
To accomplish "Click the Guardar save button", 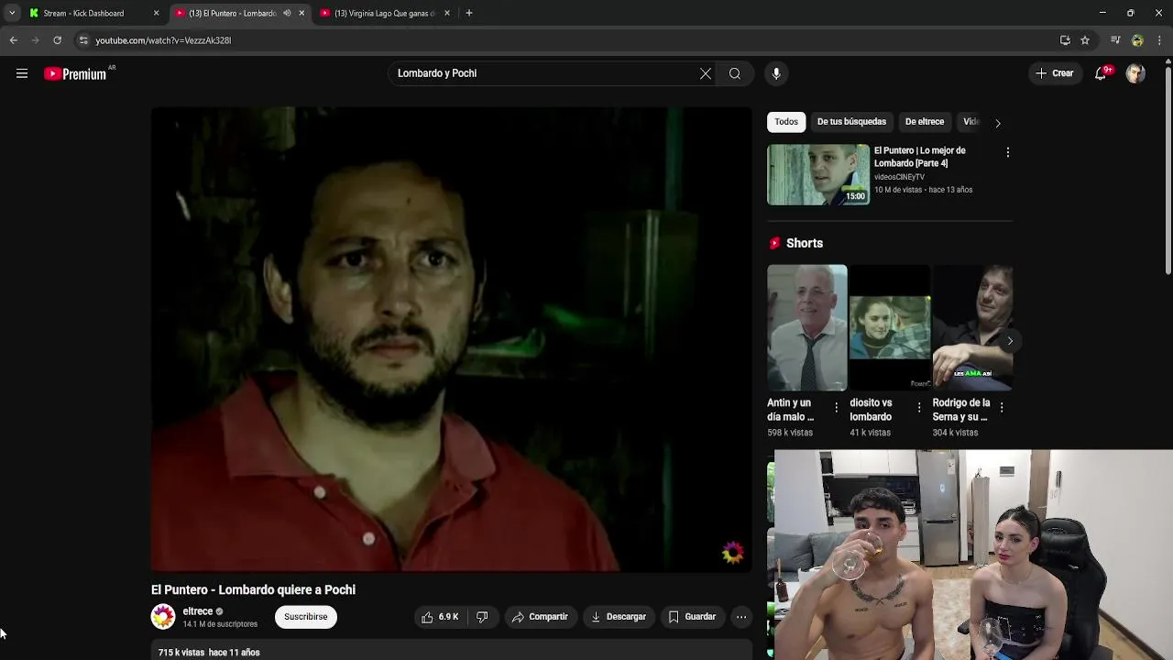I will pyautogui.click(x=692, y=617).
